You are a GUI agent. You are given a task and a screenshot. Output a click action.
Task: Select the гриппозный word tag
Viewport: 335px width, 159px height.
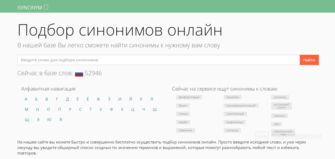coord(235,114)
